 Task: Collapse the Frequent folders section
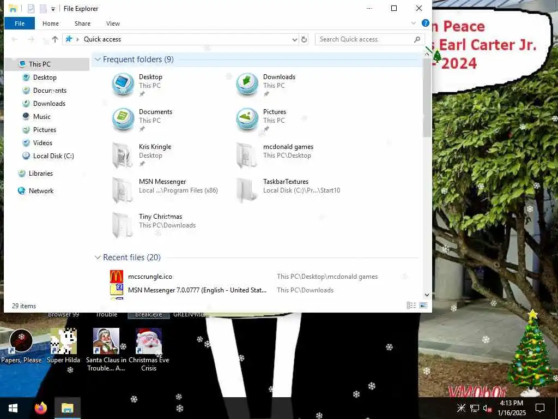click(x=98, y=59)
